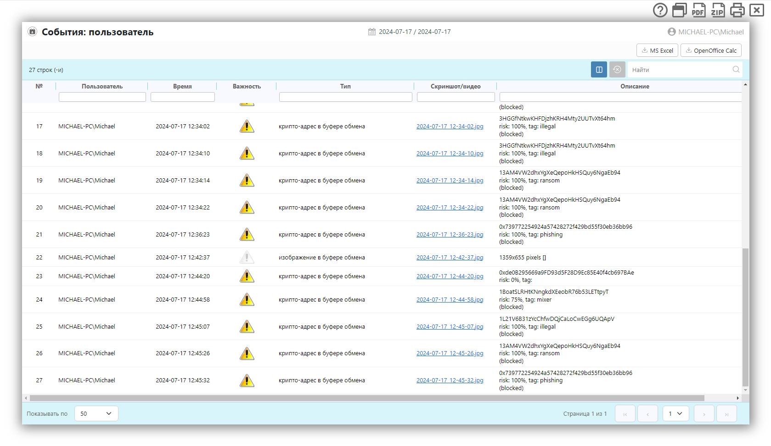Image resolution: width=771 pixels, height=446 pixels.
Task: Export report as PDF icon
Action: coord(698,10)
